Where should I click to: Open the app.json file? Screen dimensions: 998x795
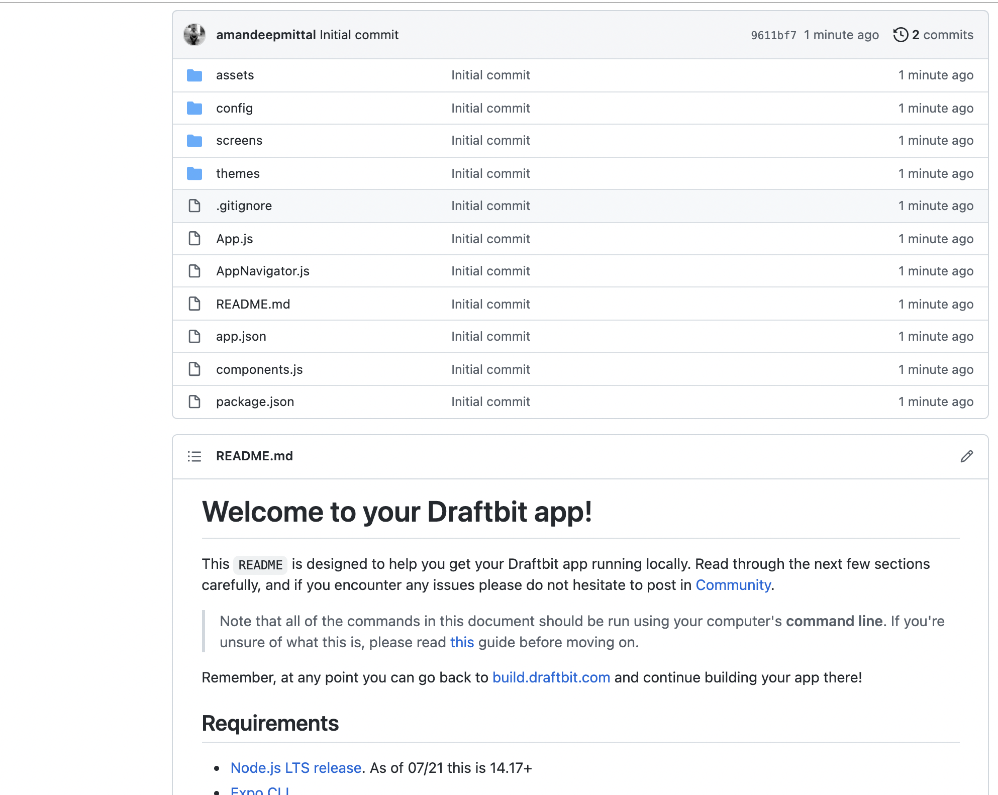[x=241, y=336]
